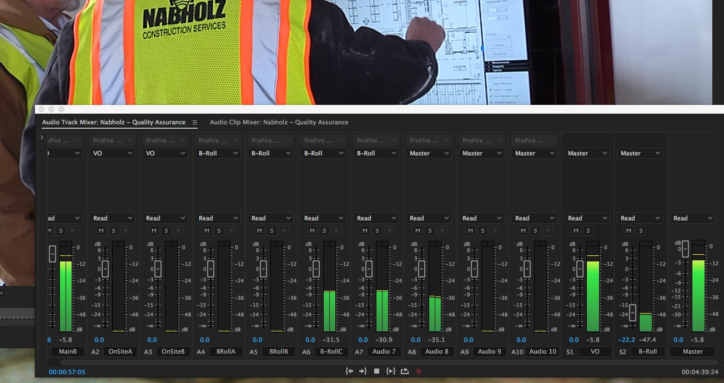Open A2 OnSiteA automation mode Read dropdown
This screenshot has width=724, height=383.
coord(113,218)
